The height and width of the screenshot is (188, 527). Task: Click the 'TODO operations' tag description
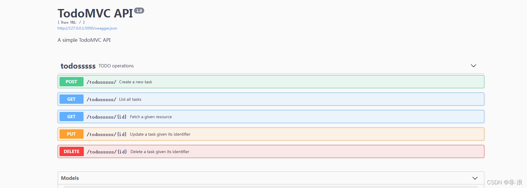(x=116, y=66)
